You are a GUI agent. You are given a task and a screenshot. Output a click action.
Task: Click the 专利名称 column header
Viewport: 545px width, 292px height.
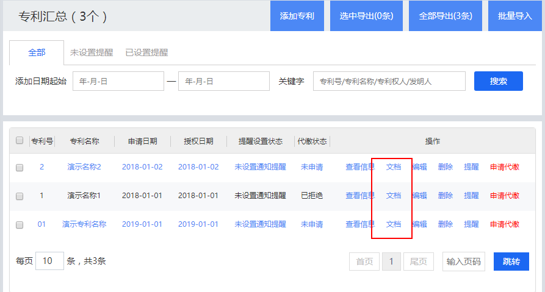[x=84, y=141]
